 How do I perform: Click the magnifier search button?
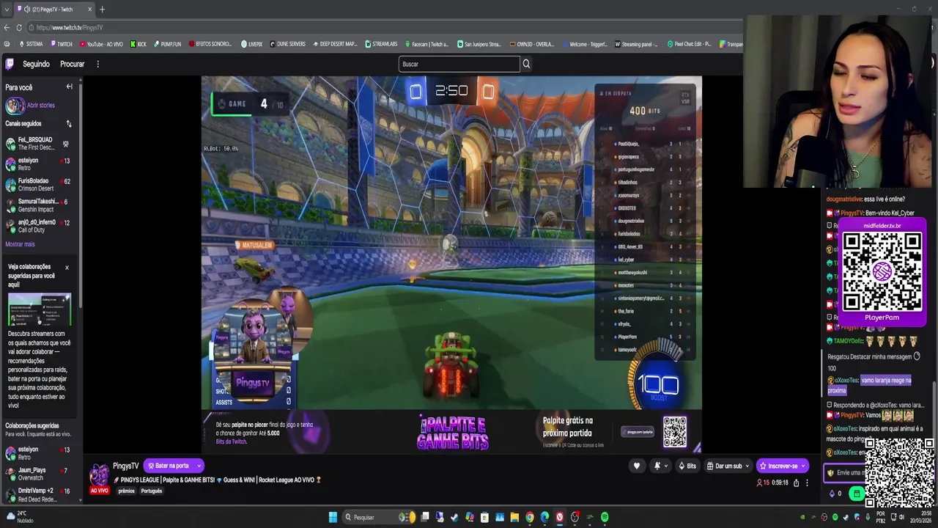(525, 64)
